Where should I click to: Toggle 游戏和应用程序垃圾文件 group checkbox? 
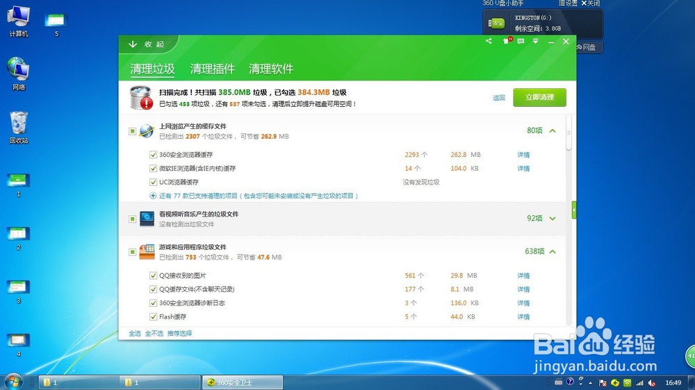pos(132,253)
